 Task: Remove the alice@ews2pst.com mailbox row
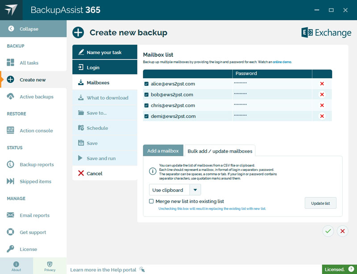[322, 83]
